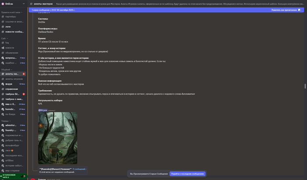Open the 'adventur...' forum channel icon
The width and height of the screenshot is (307, 180).
coord(3,125)
